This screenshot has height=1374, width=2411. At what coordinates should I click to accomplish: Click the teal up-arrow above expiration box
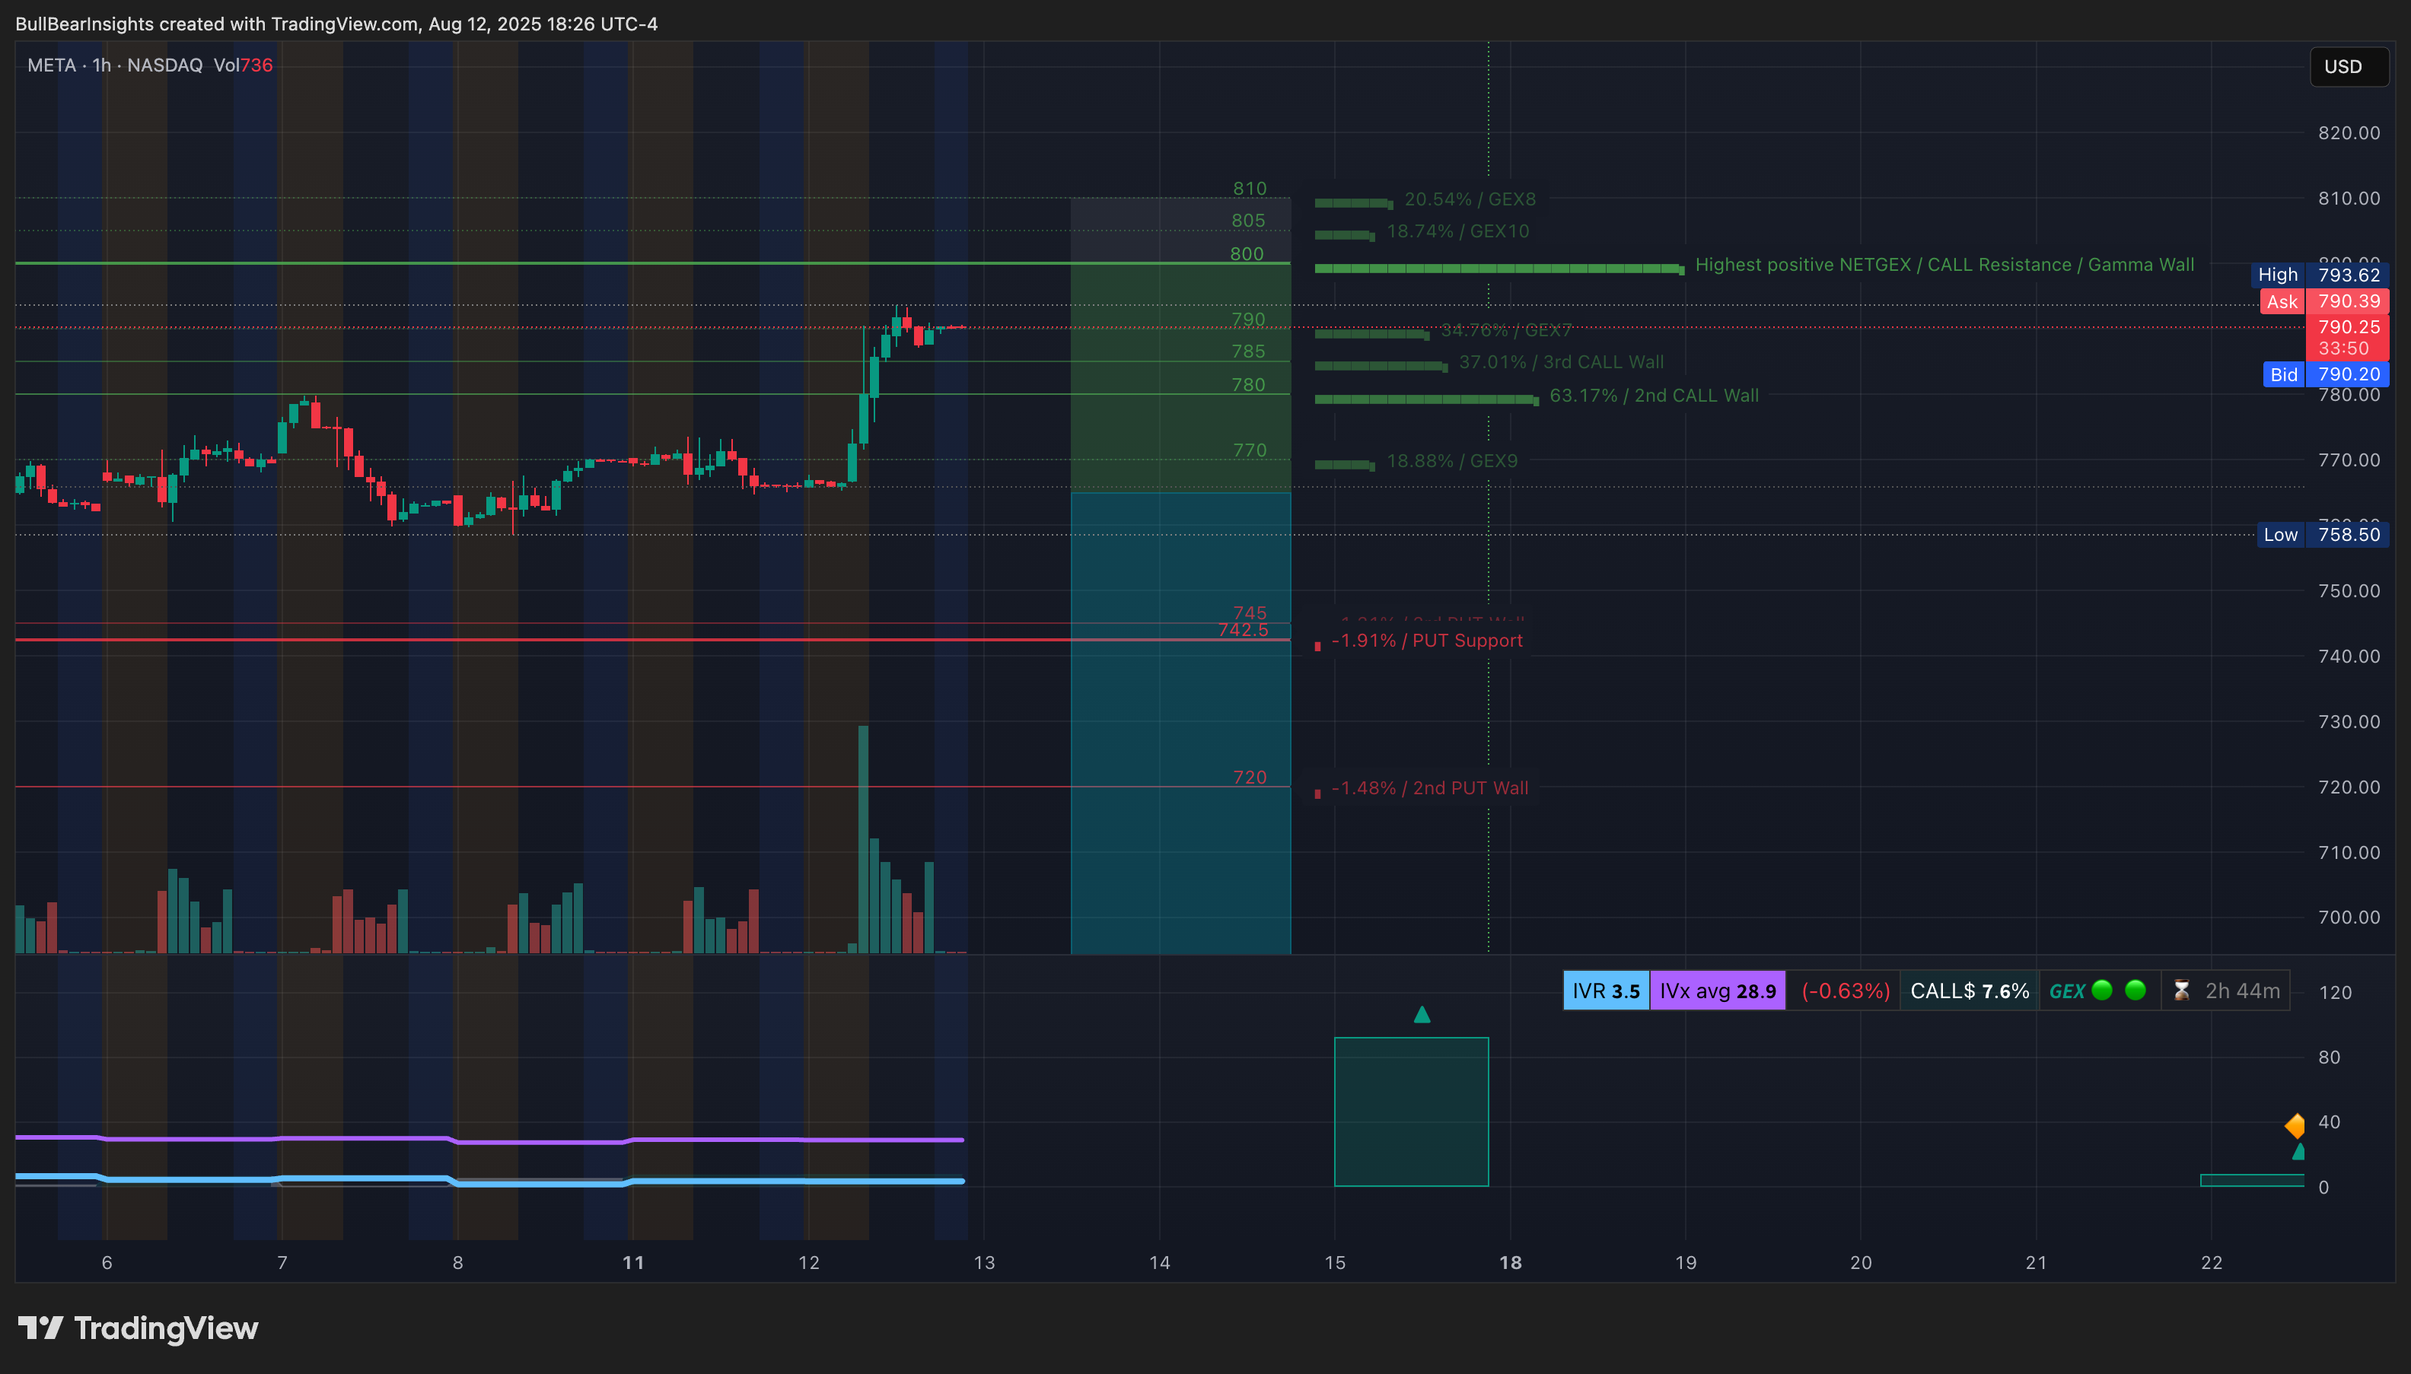pos(1422,1014)
